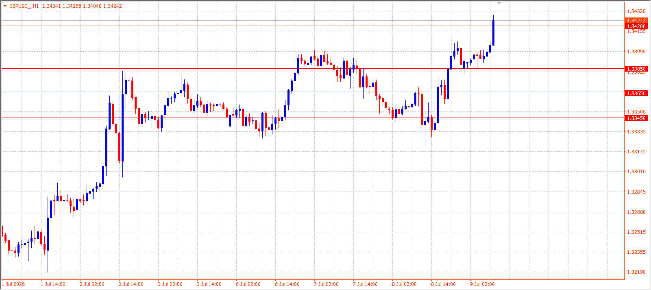Screen dimensions: 651x290
Task: Click the 7 Jul 14:00 time label
Action: (x=365, y=284)
